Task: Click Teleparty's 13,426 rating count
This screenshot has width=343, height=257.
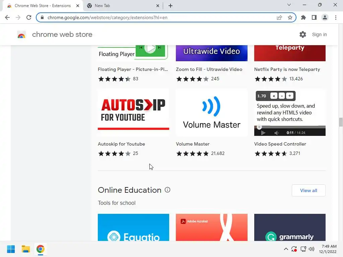Action: pyautogui.click(x=296, y=79)
